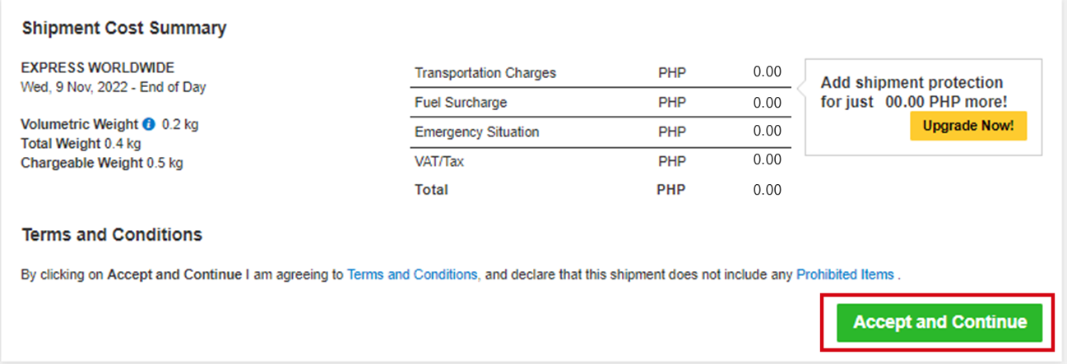Open the Prohibited Items link
Image resolution: width=1067 pixels, height=364 pixels.
coord(845,274)
